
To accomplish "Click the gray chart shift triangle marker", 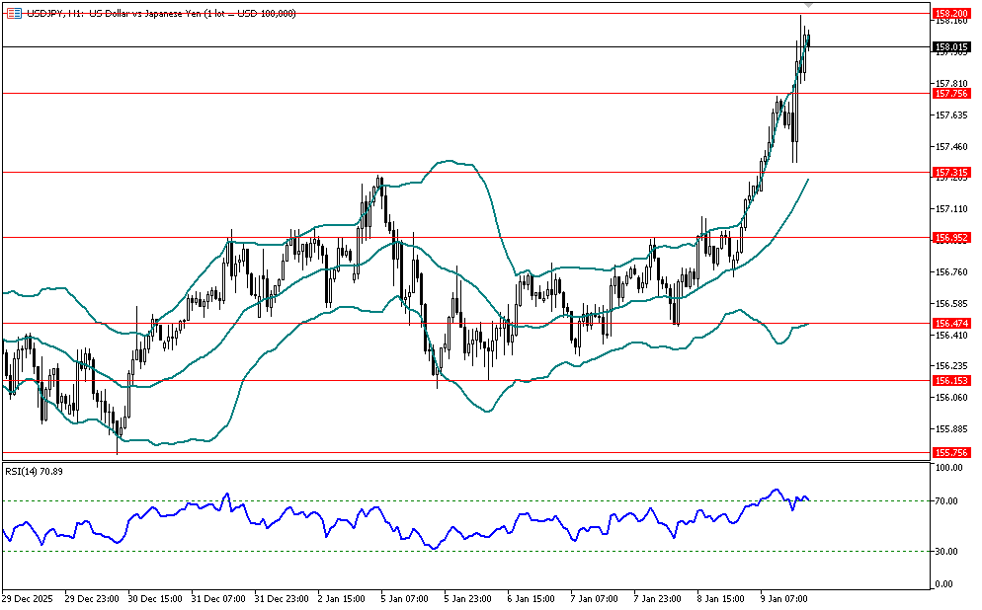I will point(808,7).
